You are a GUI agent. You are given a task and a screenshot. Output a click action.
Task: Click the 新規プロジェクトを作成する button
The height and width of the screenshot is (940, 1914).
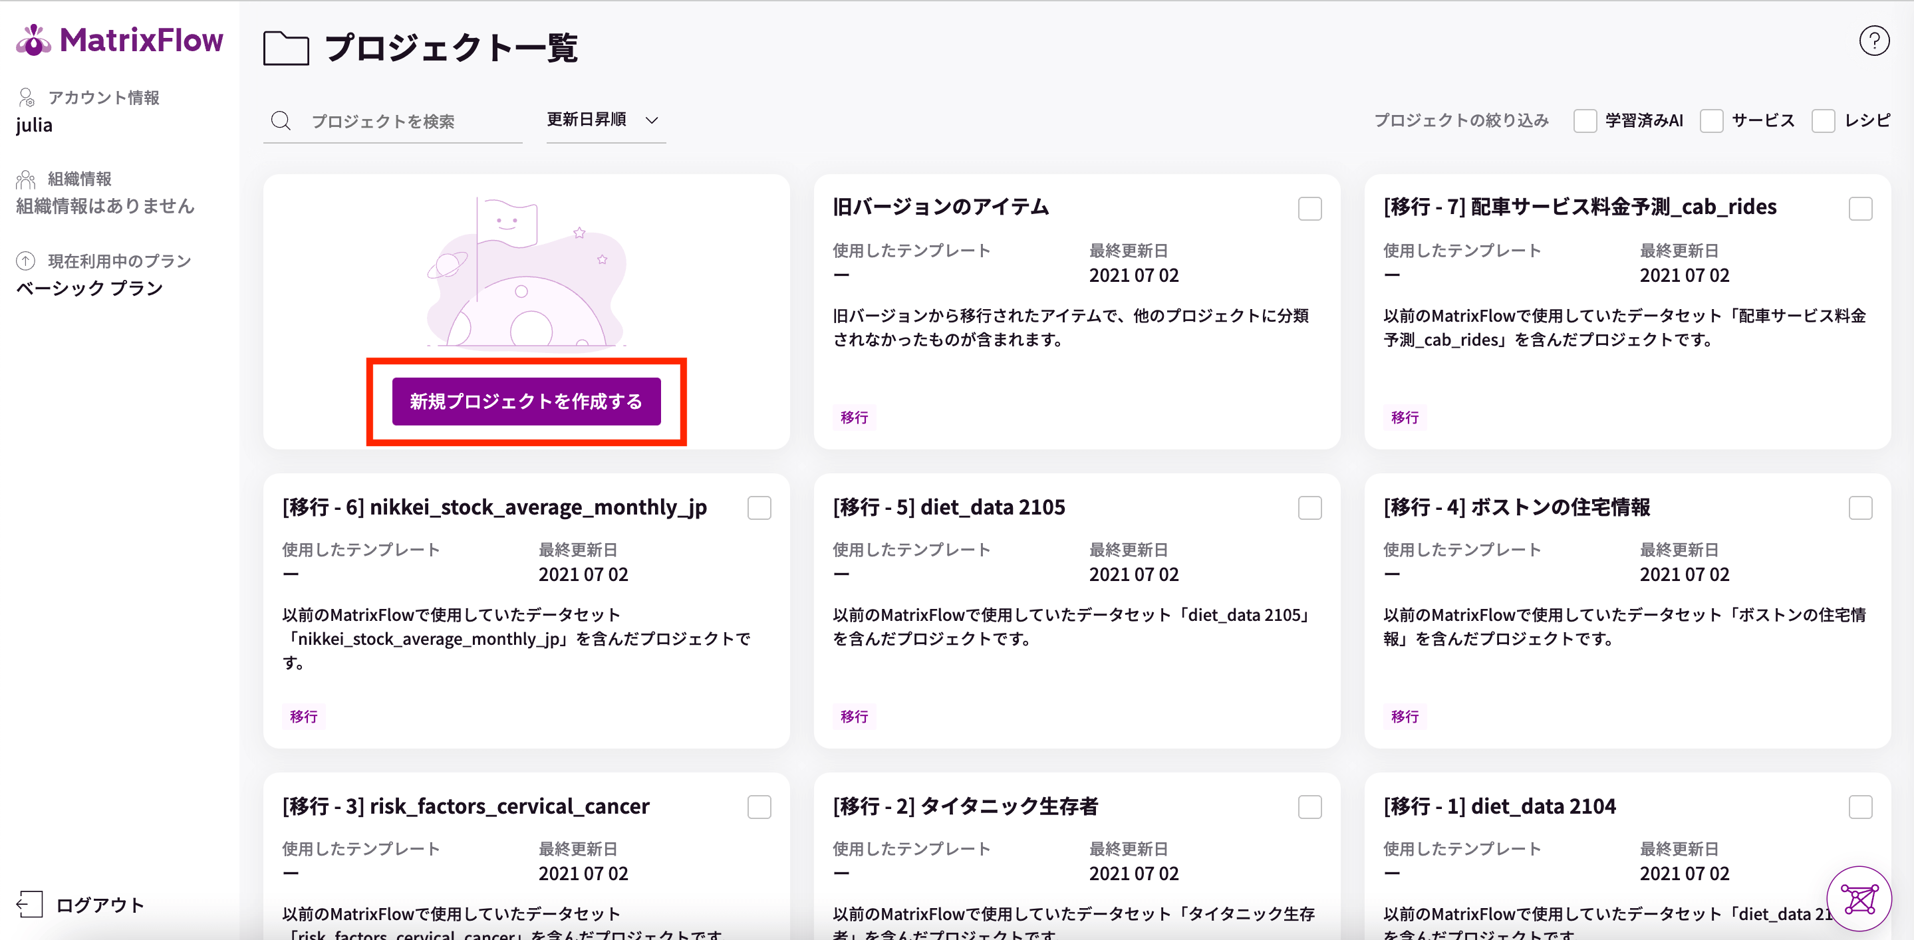(526, 402)
